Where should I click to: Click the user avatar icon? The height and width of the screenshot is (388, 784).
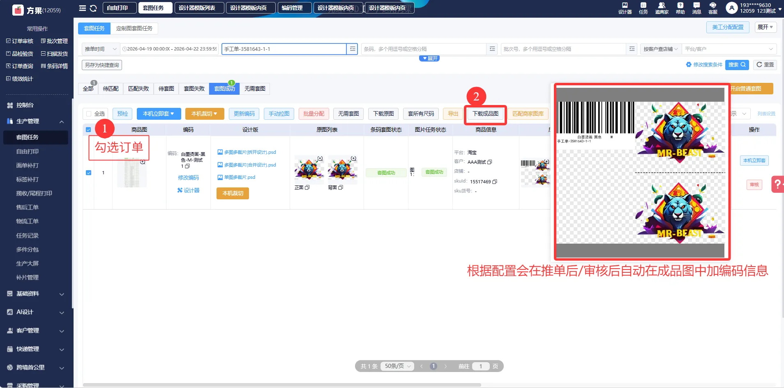731,8
